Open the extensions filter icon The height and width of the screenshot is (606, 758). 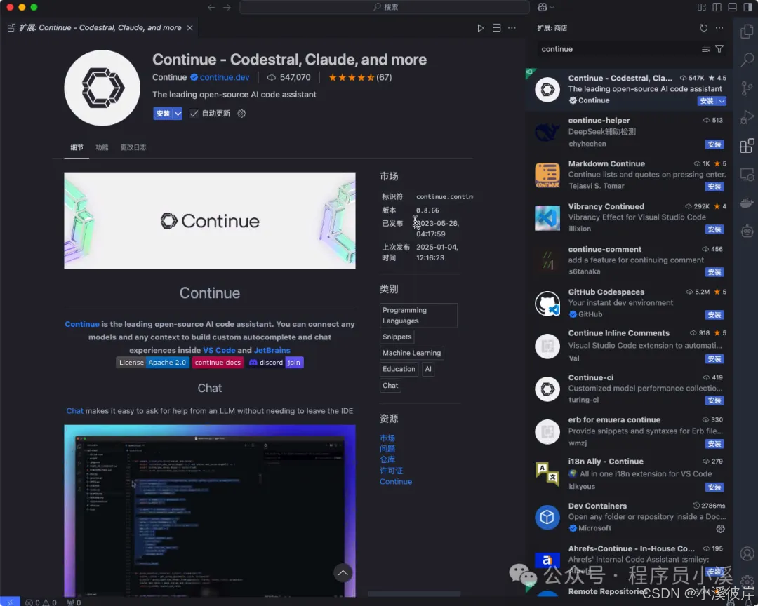pyautogui.click(x=719, y=49)
